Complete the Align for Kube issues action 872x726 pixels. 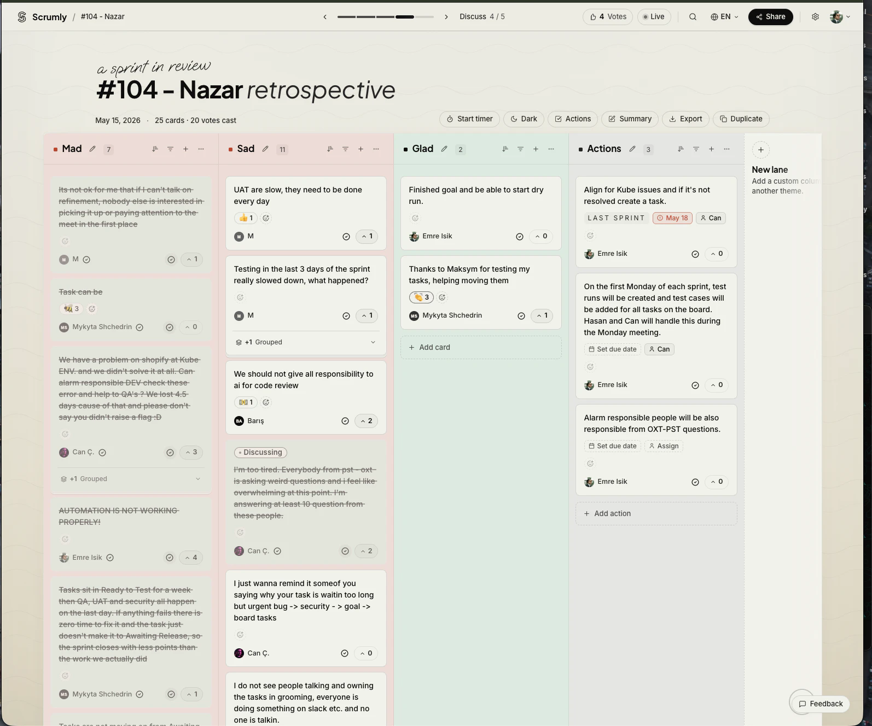(695, 254)
